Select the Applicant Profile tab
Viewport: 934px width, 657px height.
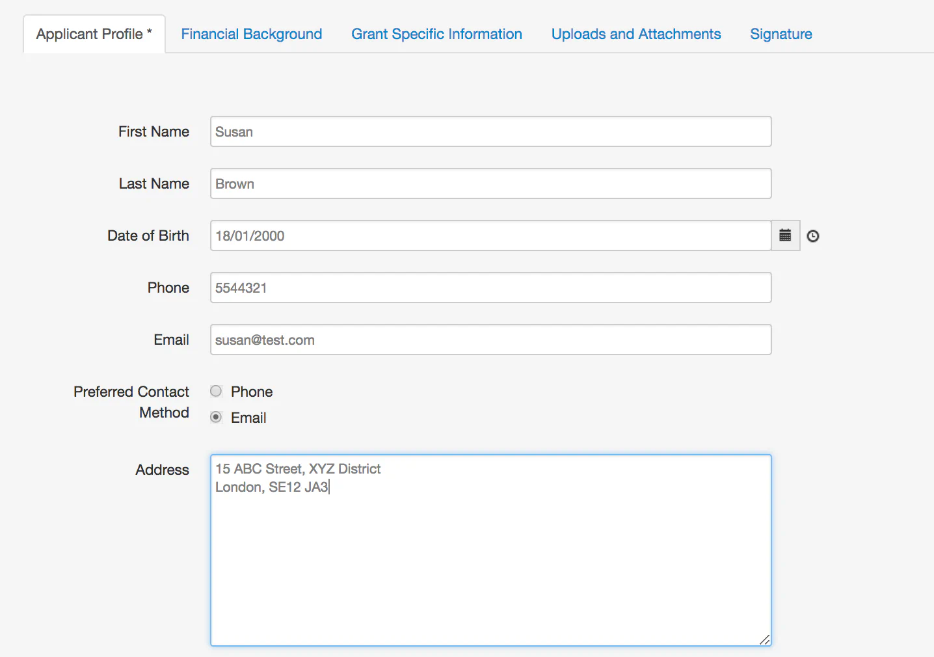coord(93,33)
